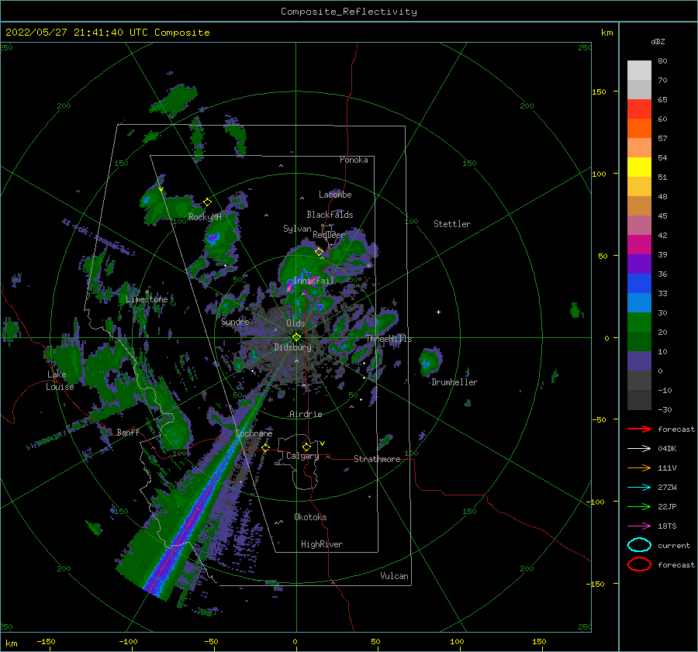Click the green 22JP arrow icon
This screenshot has width=698, height=652.
639,506
